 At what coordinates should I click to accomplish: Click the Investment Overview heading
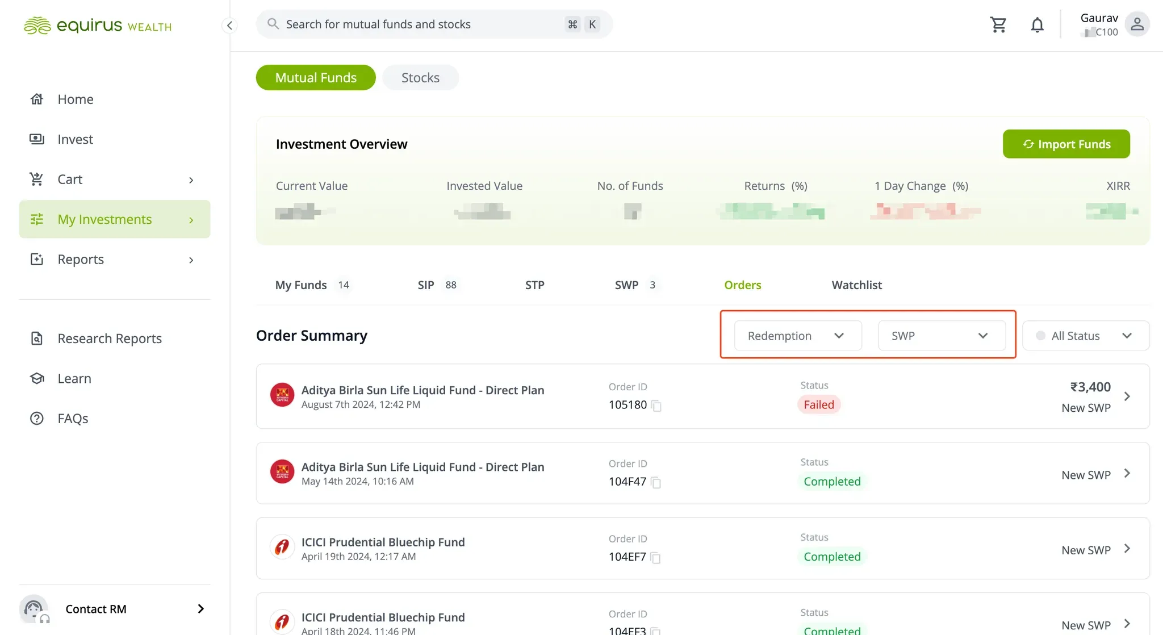coord(342,144)
